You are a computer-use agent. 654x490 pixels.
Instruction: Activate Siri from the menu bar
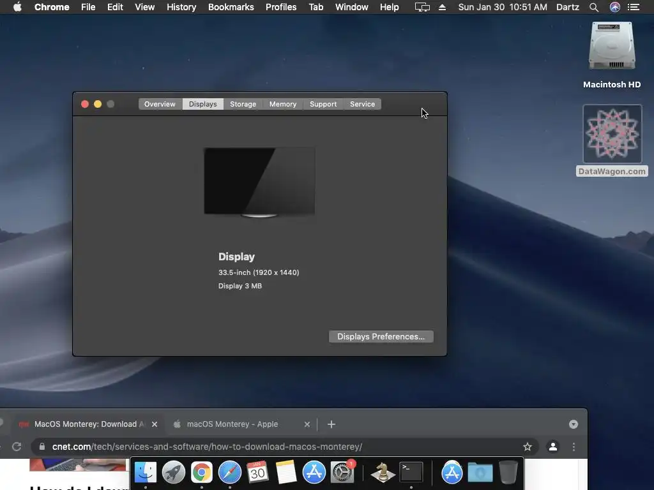pyautogui.click(x=615, y=7)
